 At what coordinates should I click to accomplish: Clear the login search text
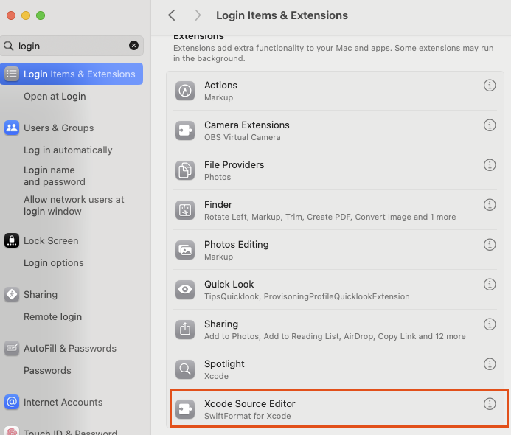click(133, 46)
